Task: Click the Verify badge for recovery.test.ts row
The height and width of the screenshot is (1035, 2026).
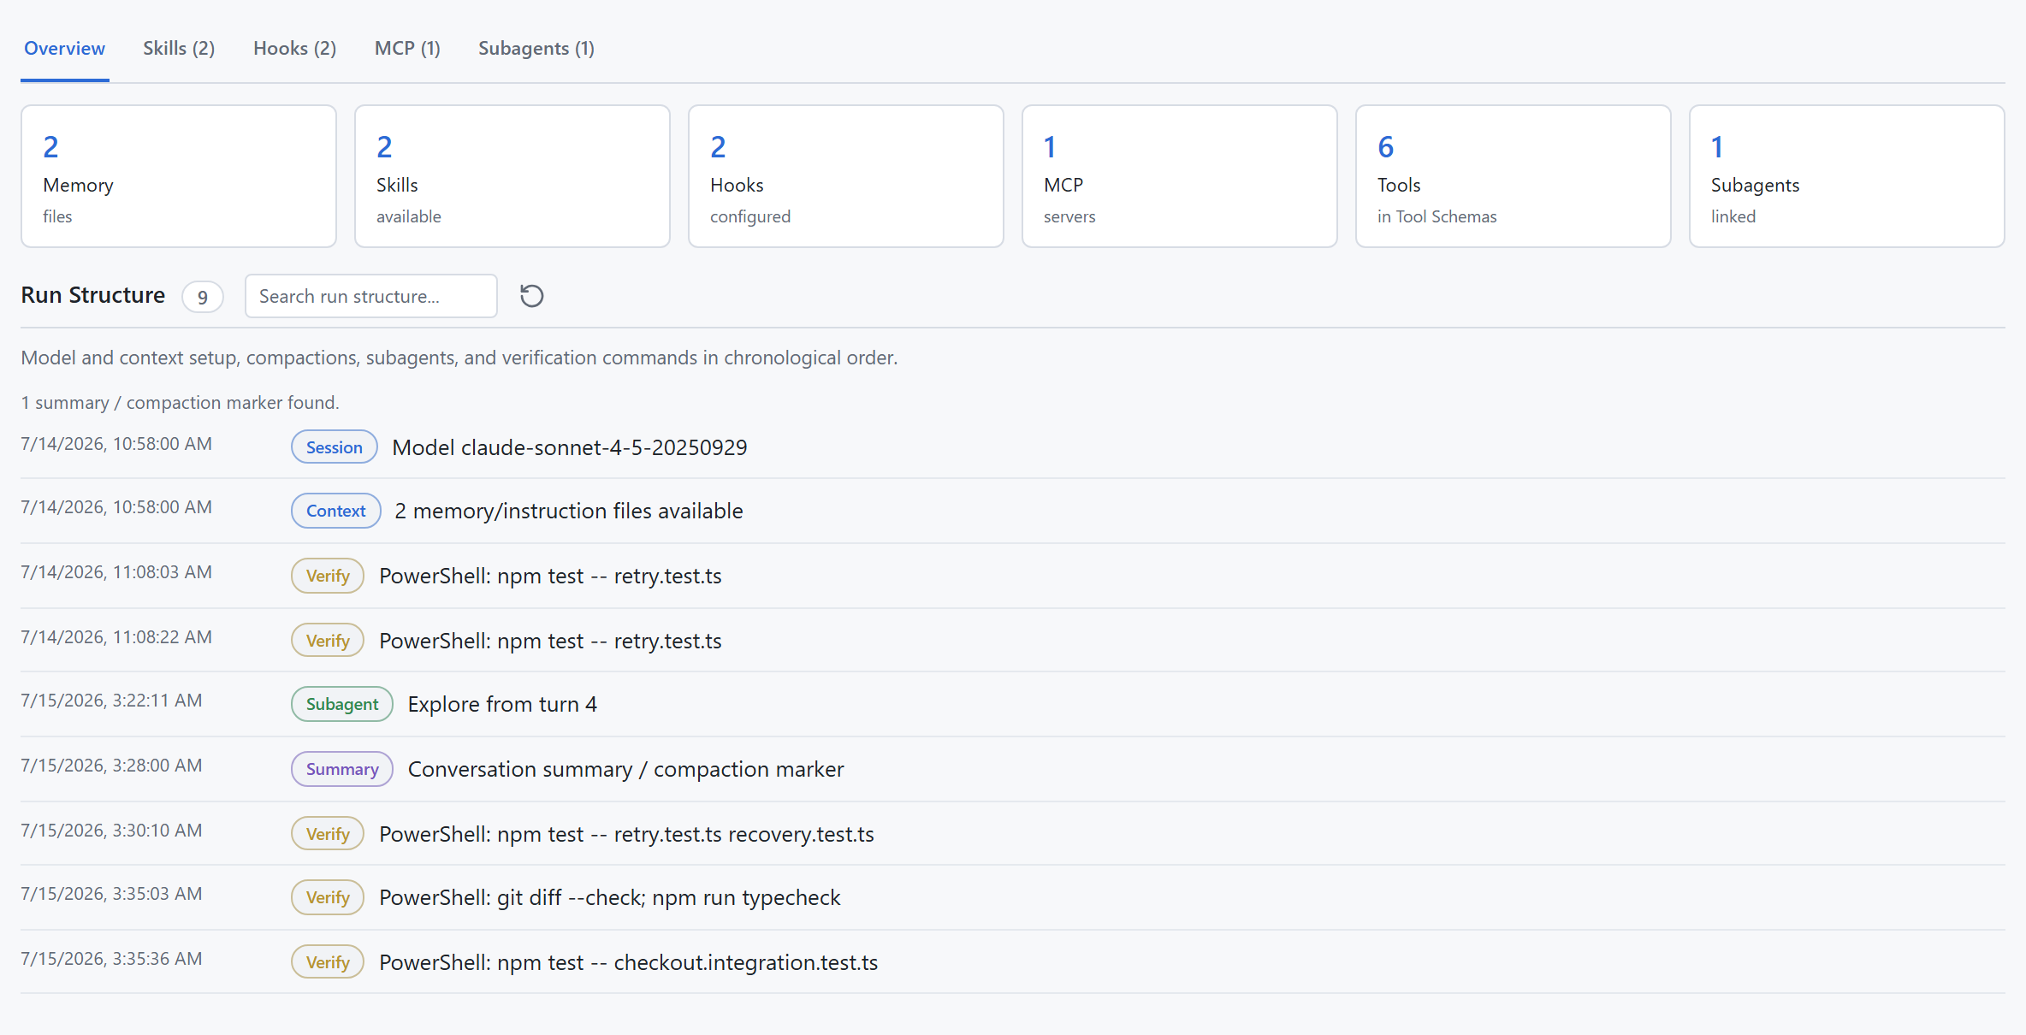Action: [x=328, y=834]
